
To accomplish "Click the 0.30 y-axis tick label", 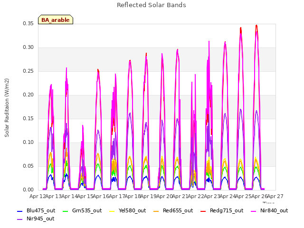I will click(28, 47).
